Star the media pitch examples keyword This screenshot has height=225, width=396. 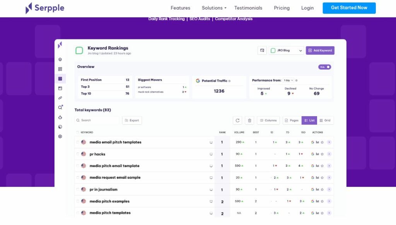coord(322,201)
